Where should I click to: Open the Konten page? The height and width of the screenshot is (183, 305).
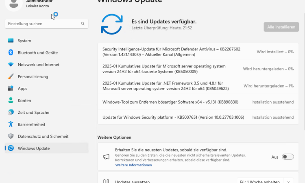pyautogui.click(x=47, y=100)
